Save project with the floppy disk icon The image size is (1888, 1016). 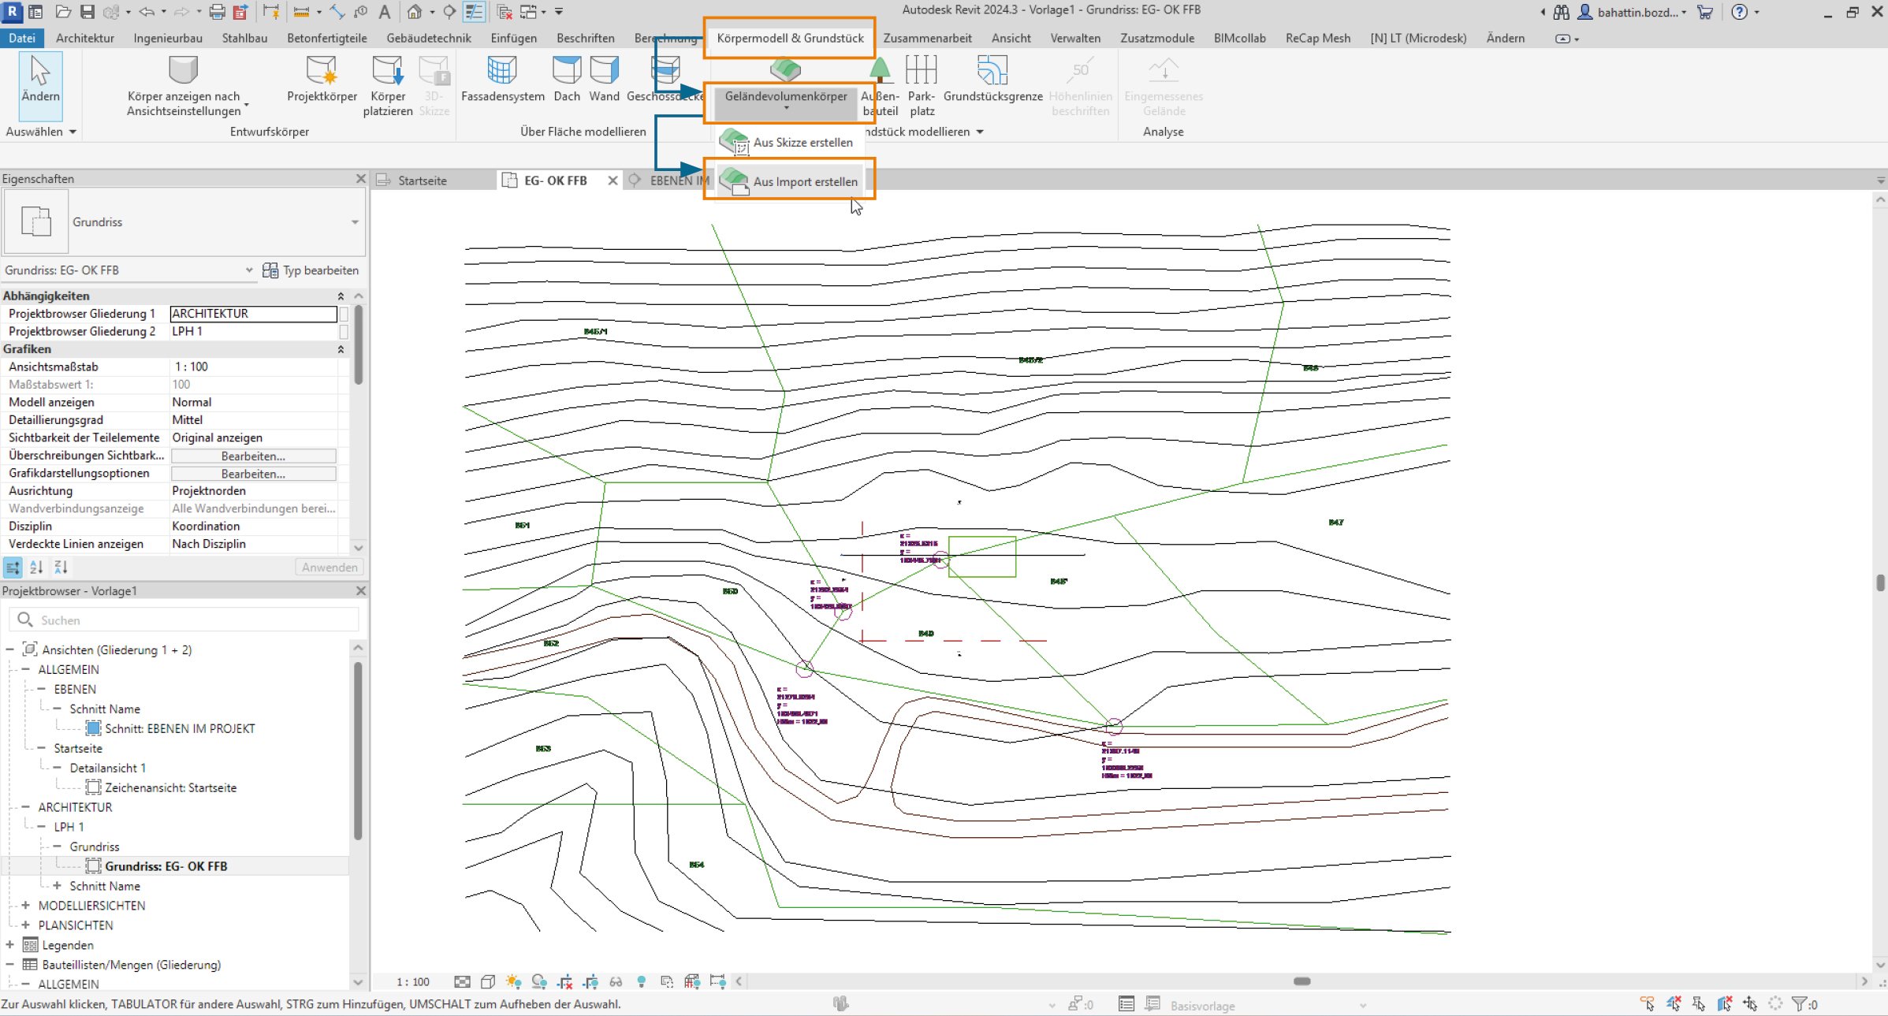(x=88, y=12)
